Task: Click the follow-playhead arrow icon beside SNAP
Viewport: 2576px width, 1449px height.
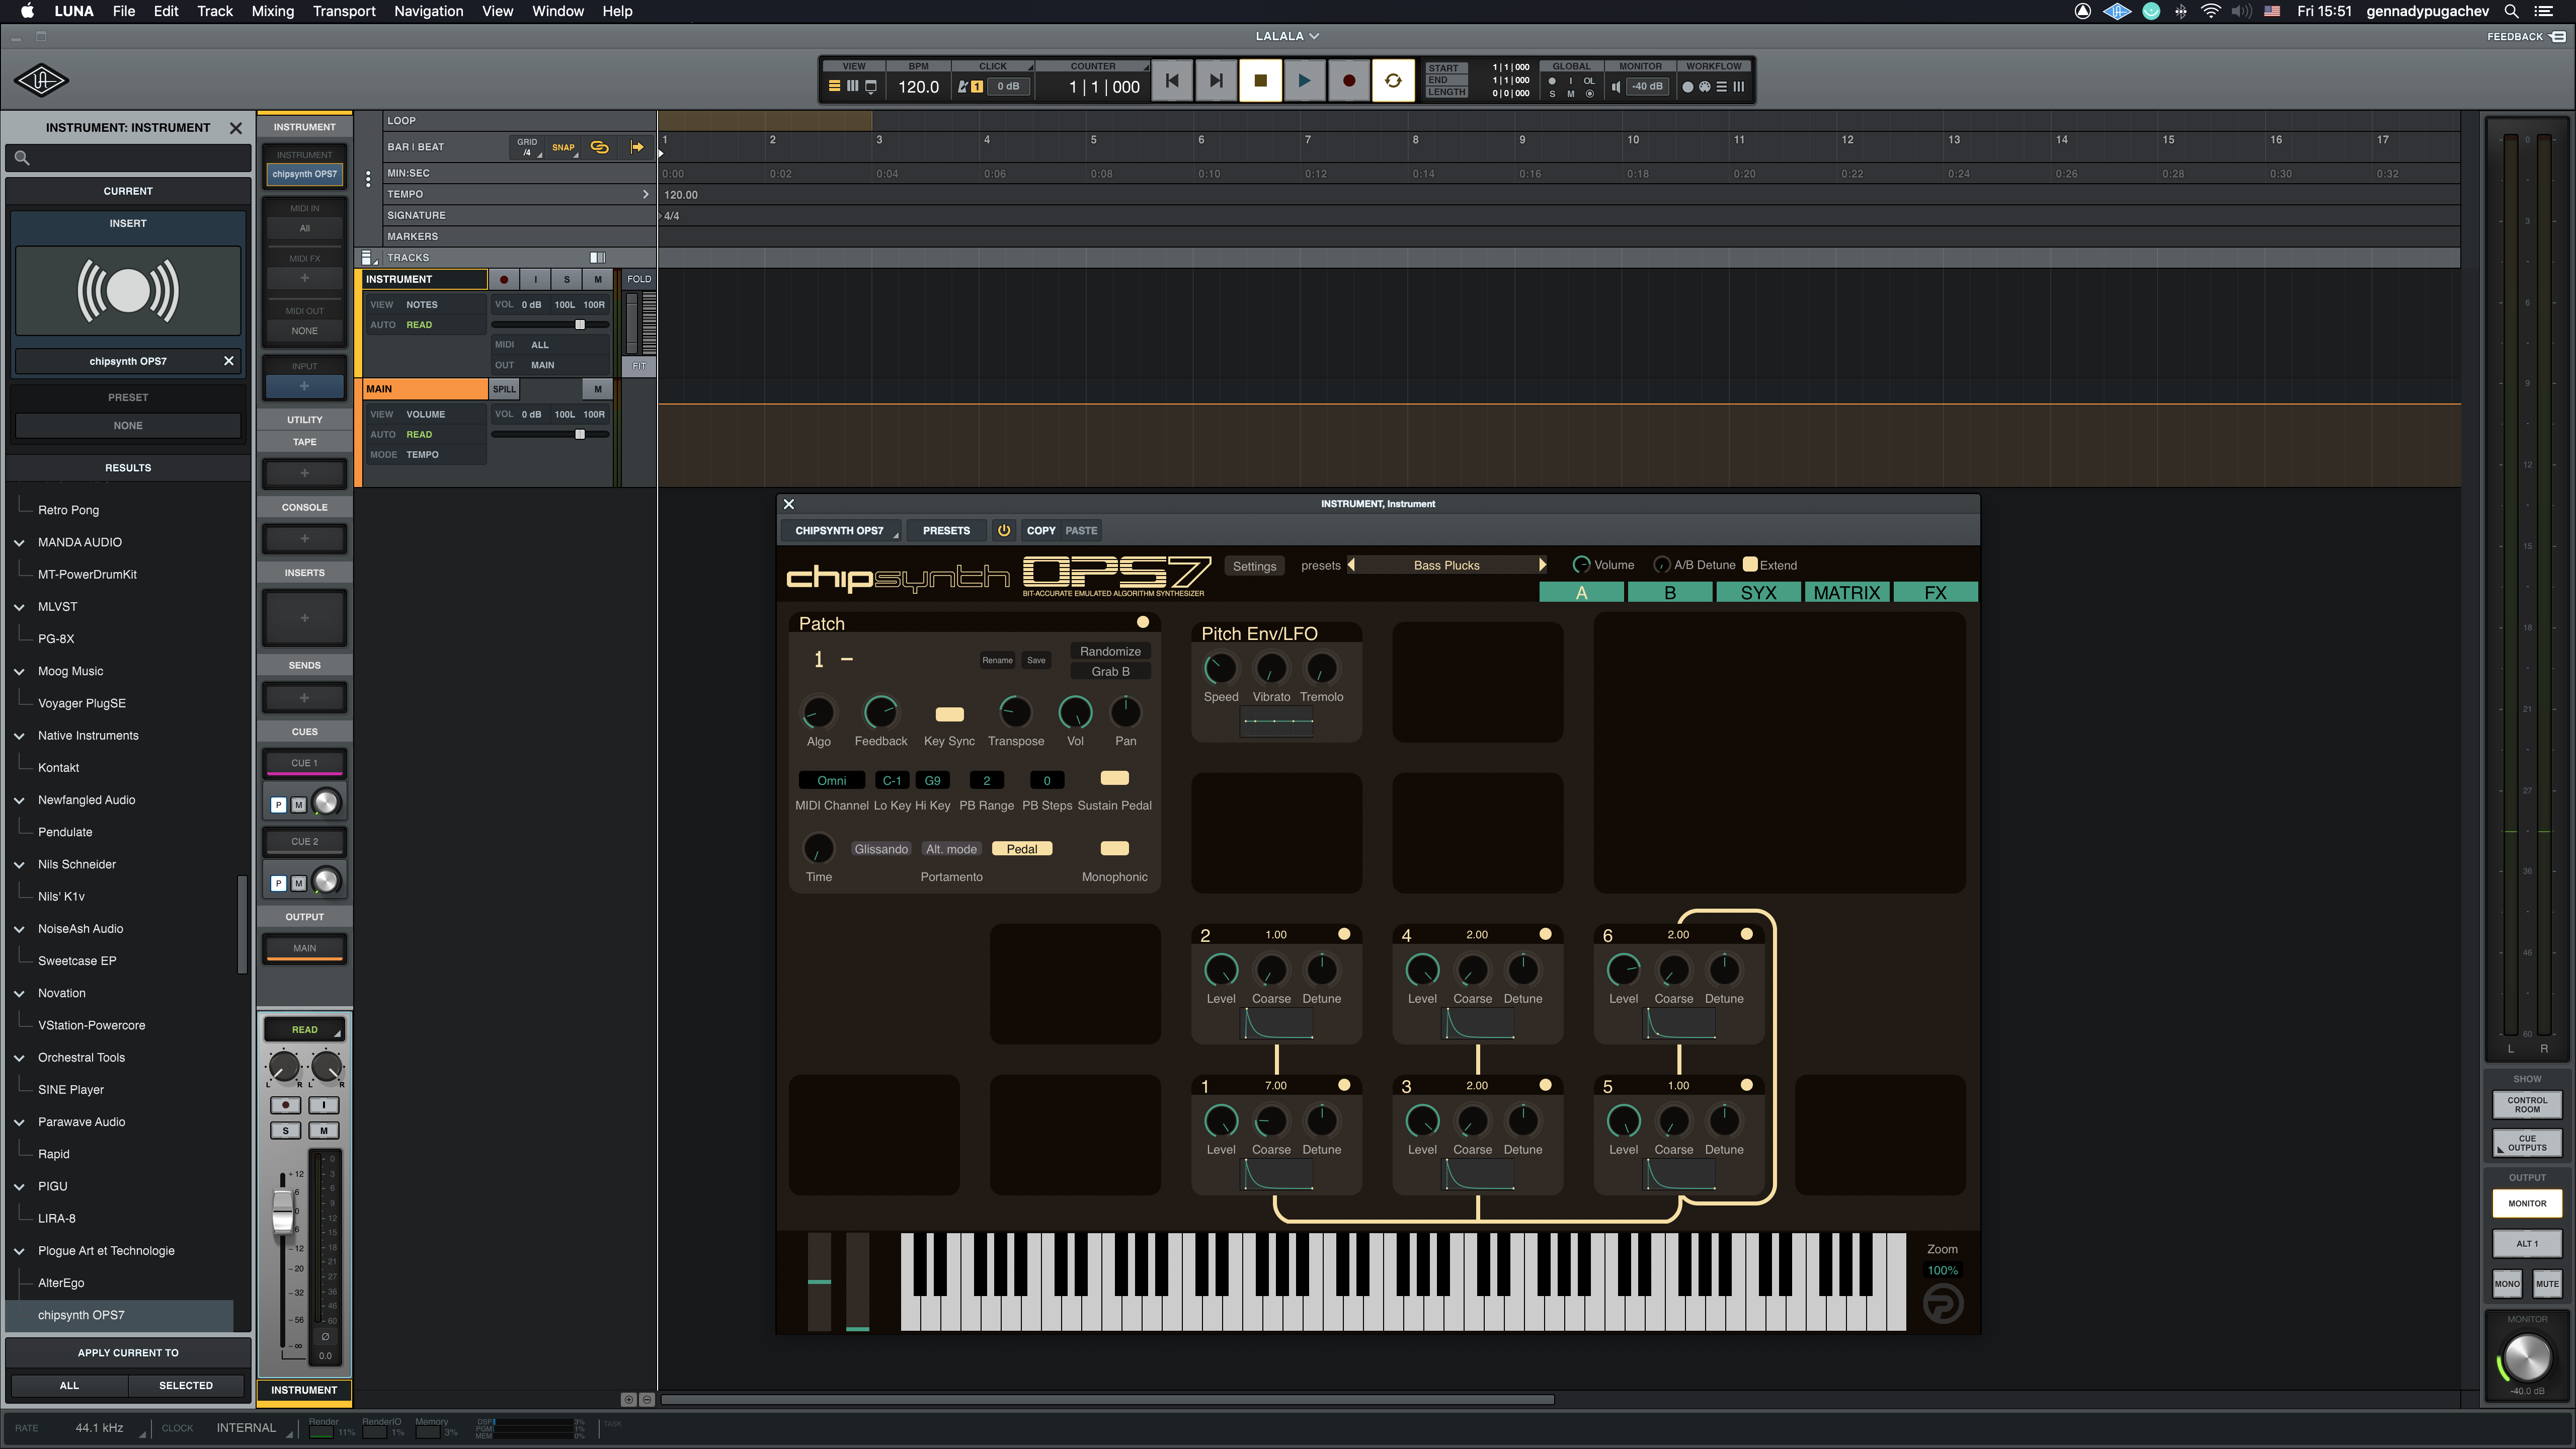Action: 637,147
